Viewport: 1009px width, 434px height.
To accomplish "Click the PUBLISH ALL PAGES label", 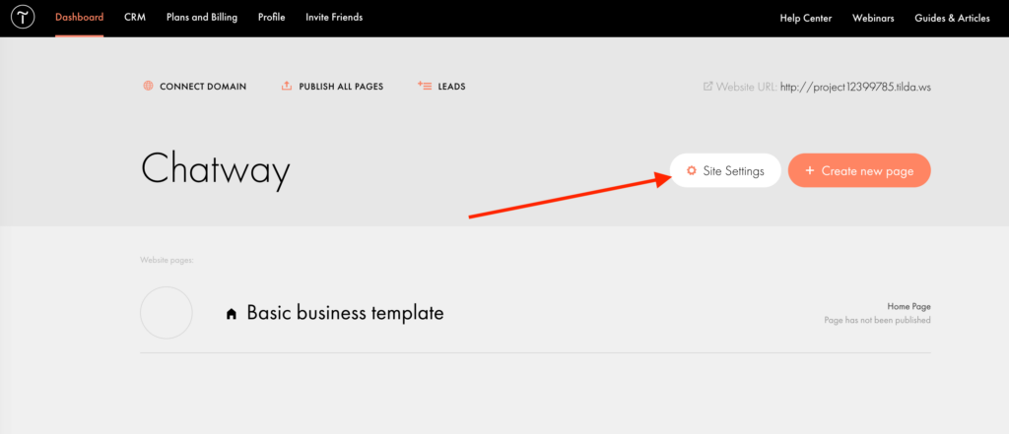I will pos(341,87).
